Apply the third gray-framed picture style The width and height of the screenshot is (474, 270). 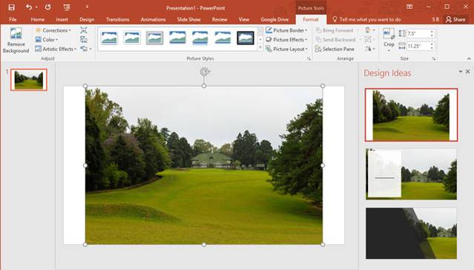pyautogui.click(x=155, y=38)
